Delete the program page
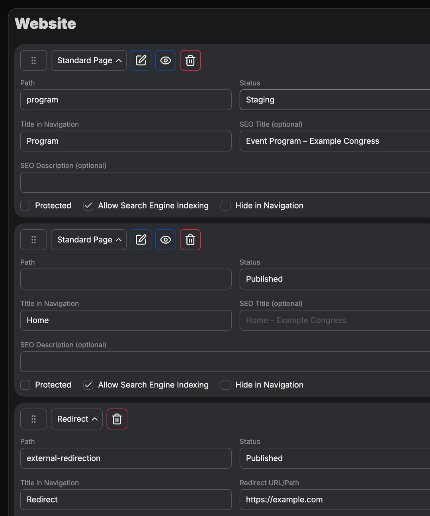This screenshot has height=516, width=430. (x=190, y=61)
